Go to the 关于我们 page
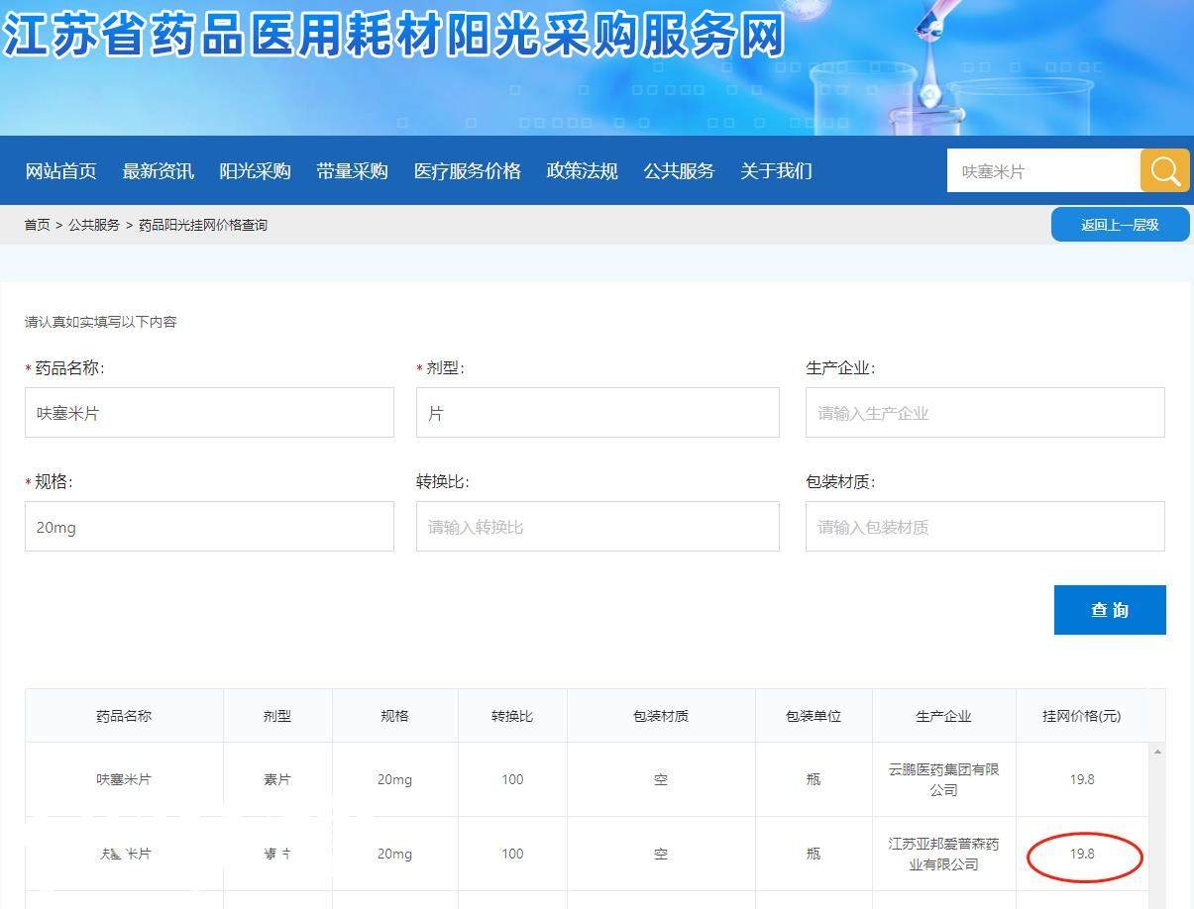 pos(776,171)
